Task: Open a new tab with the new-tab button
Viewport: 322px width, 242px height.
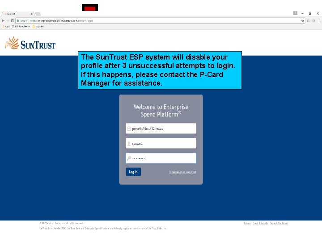Action: pyautogui.click(x=38, y=14)
